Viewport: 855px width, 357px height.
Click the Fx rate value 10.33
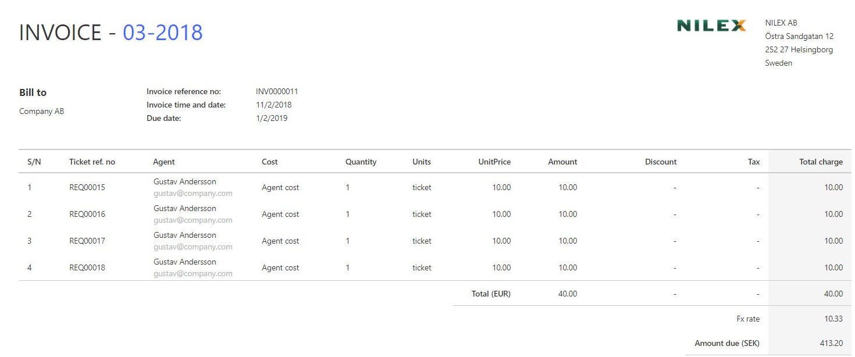(x=833, y=319)
